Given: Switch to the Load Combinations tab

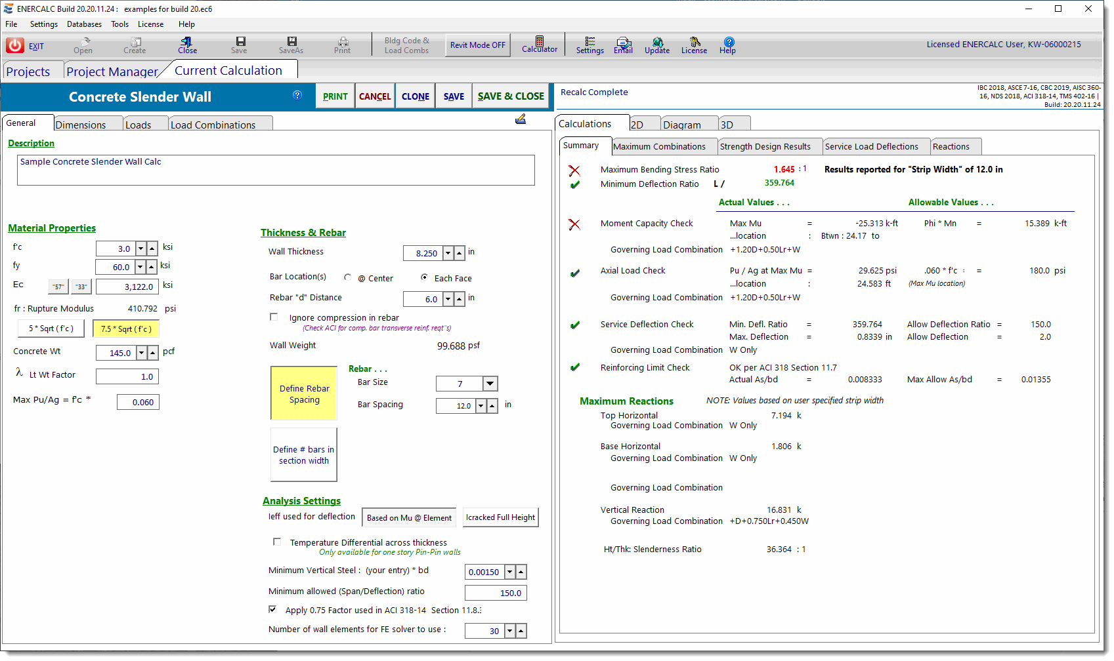Looking at the screenshot, I should pyautogui.click(x=213, y=125).
